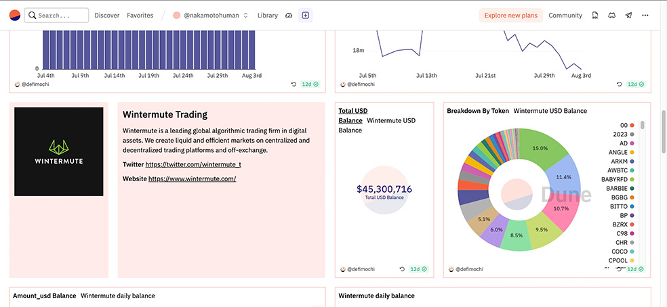Toggle the BARBIE series in the legend

tap(621, 188)
